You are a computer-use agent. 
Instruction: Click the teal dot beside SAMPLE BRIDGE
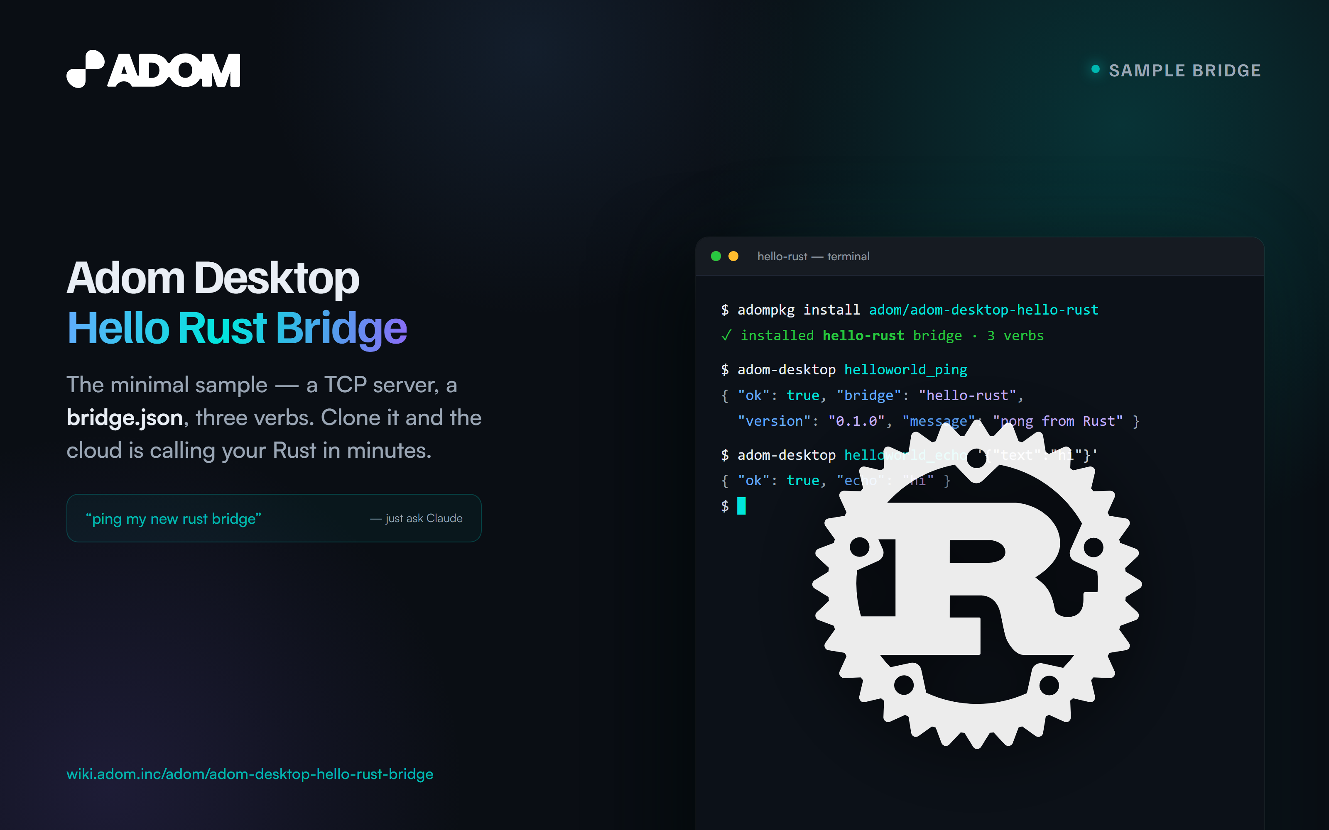[1095, 69]
